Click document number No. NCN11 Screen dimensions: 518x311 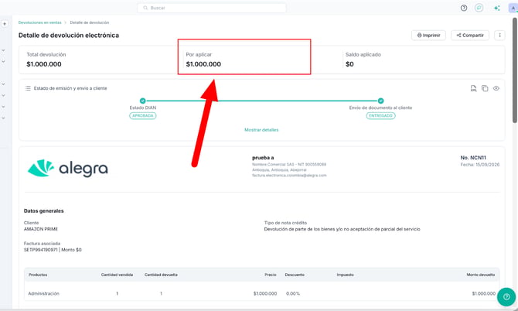coord(473,158)
